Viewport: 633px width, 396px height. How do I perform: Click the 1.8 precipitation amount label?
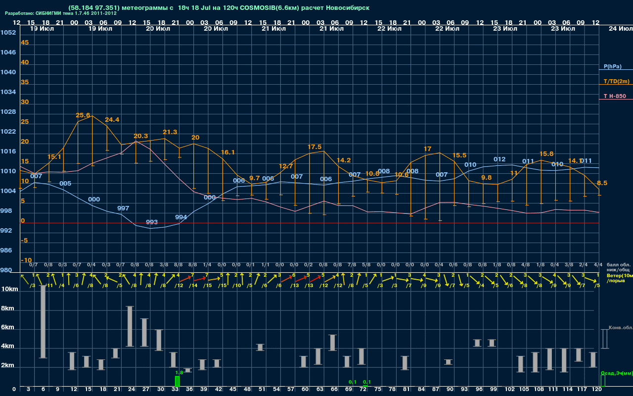coord(179,372)
